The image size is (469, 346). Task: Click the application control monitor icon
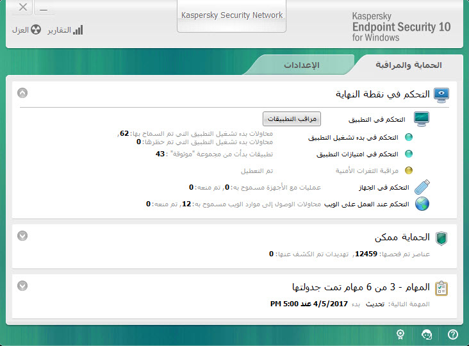422,119
